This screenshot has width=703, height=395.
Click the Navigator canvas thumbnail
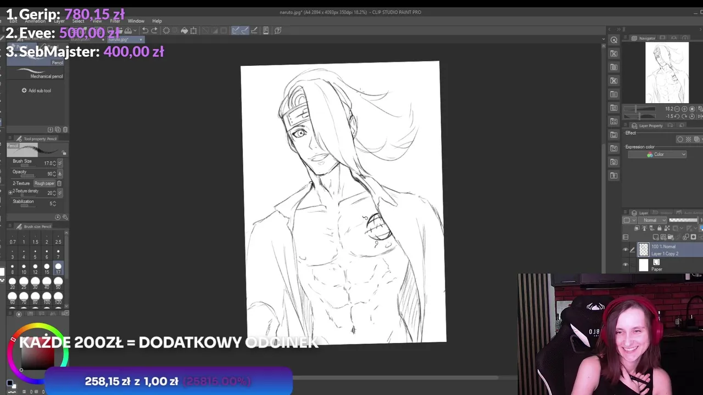tap(667, 72)
